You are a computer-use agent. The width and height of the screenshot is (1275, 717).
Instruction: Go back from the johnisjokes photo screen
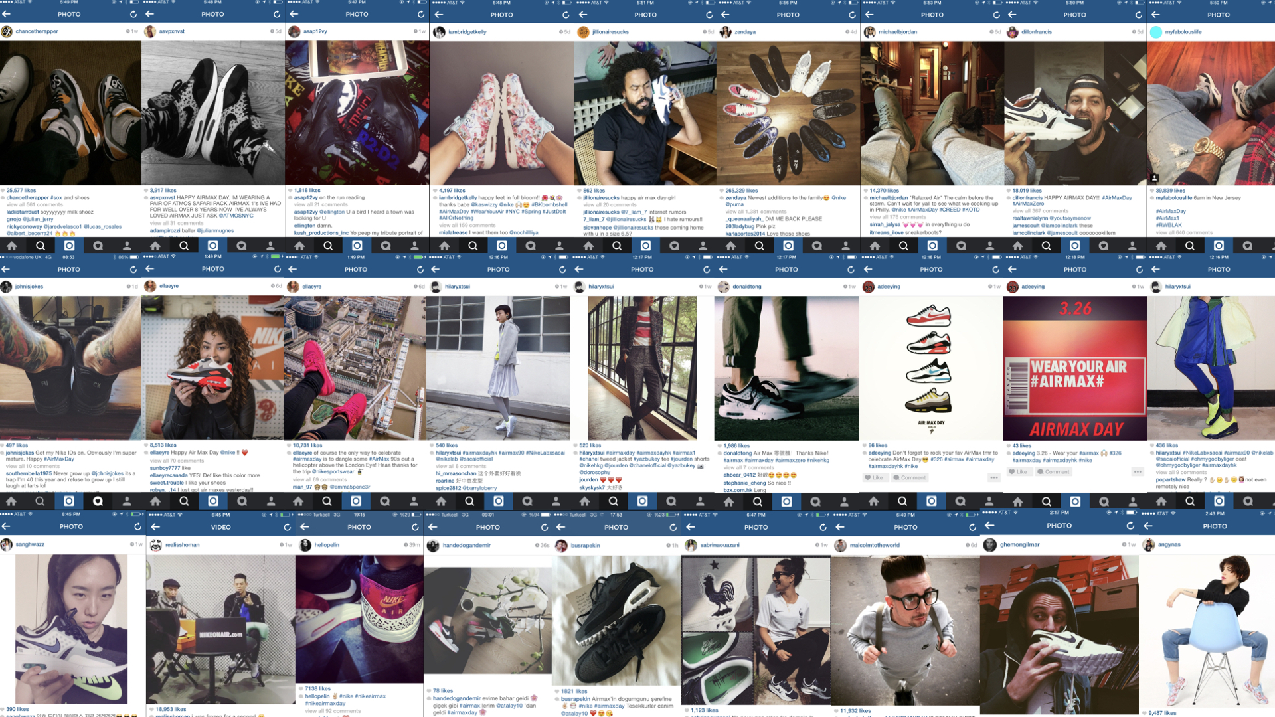(x=6, y=269)
